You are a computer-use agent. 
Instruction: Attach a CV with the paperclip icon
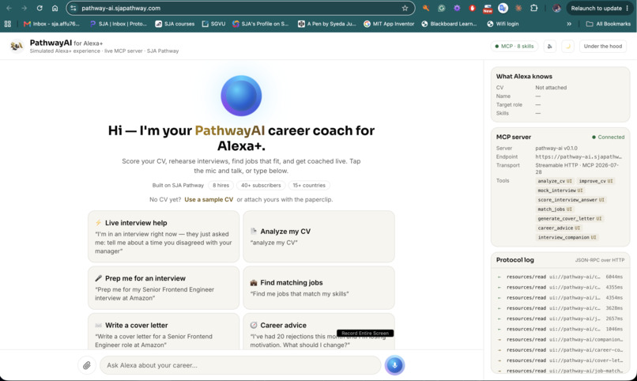pos(87,365)
